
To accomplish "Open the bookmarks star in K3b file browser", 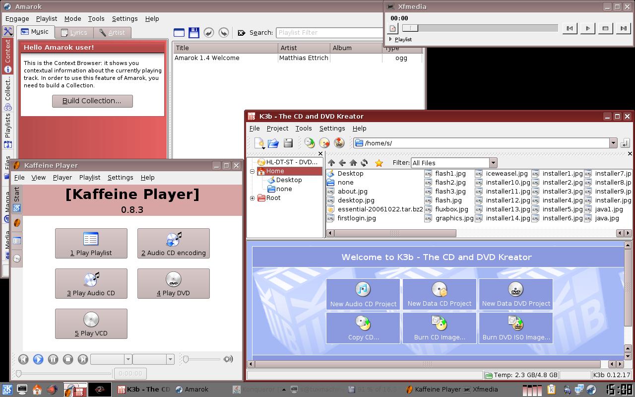I will 379,163.
